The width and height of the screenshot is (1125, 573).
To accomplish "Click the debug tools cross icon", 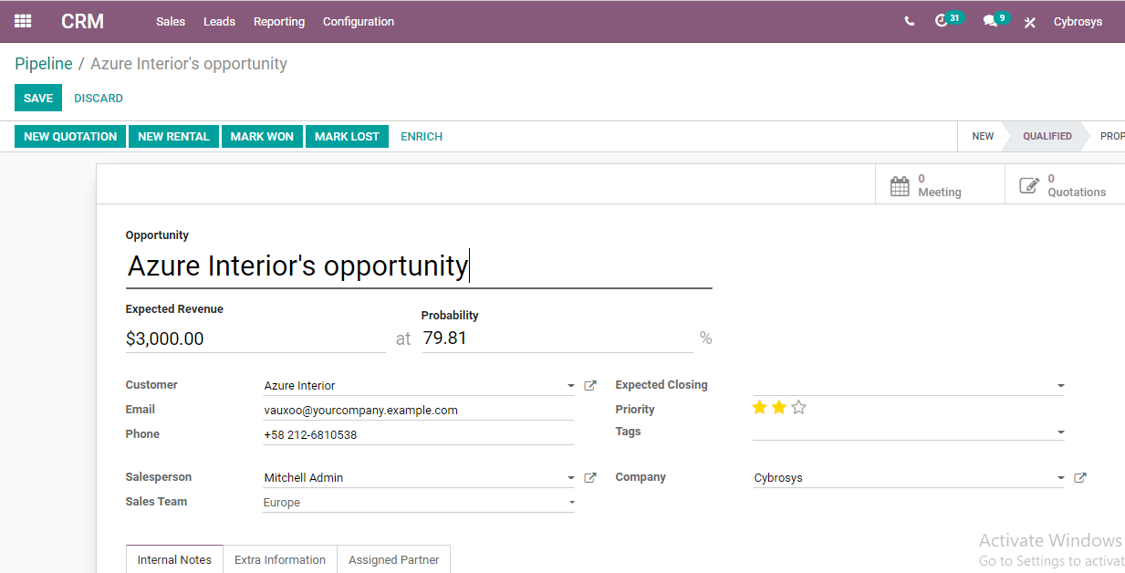I will pos(1030,22).
